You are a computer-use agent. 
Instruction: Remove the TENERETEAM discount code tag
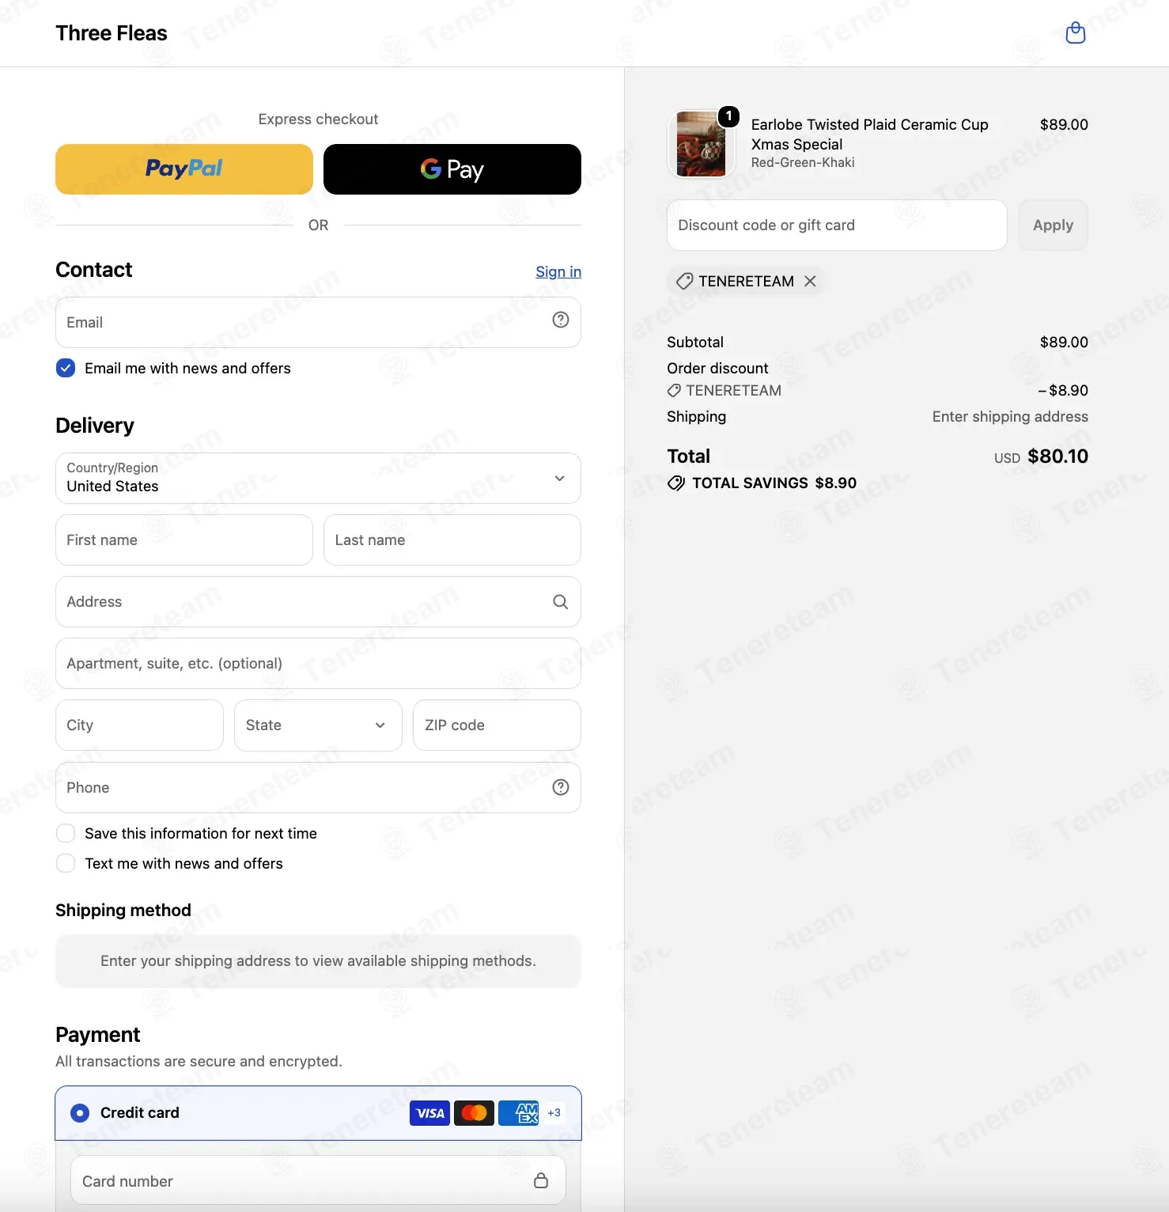coord(810,281)
